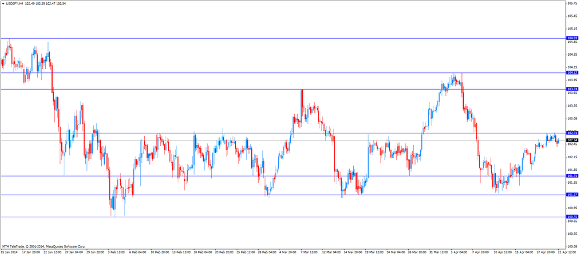Click the 3 Apr 04:00 time label
The height and width of the screenshot is (255, 579).
click(x=459, y=252)
